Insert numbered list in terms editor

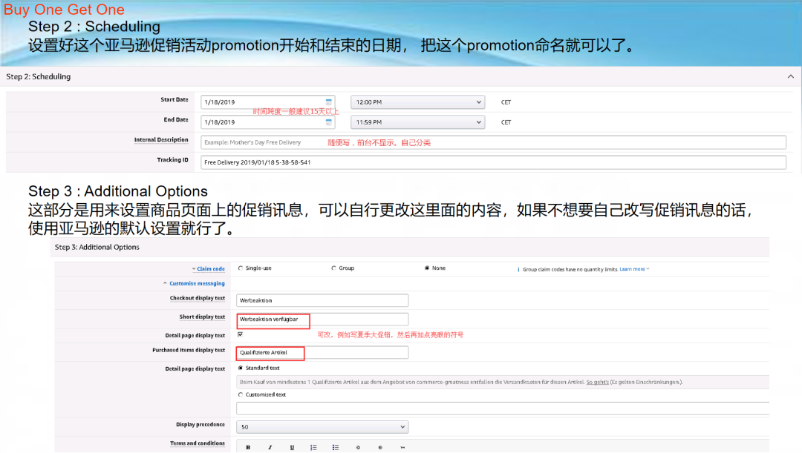click(x=313, y=447)
